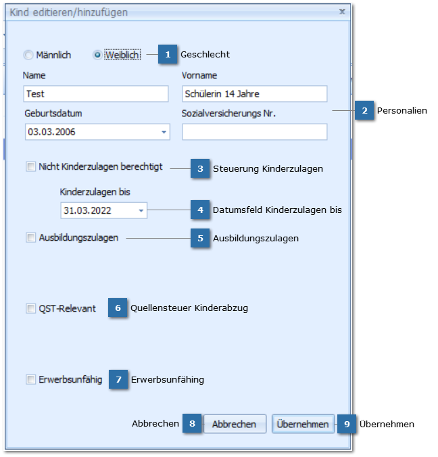Viewport: 438px width, 457px height.
Task: Click the Name input field containing Test
Action: (95, 94)
